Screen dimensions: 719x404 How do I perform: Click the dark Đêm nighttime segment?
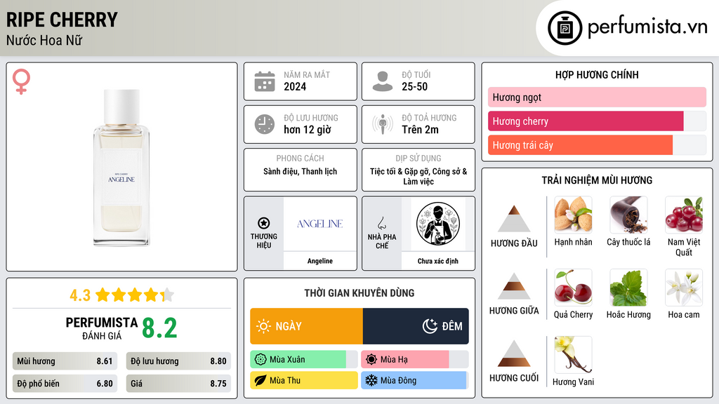click(416, 326)
